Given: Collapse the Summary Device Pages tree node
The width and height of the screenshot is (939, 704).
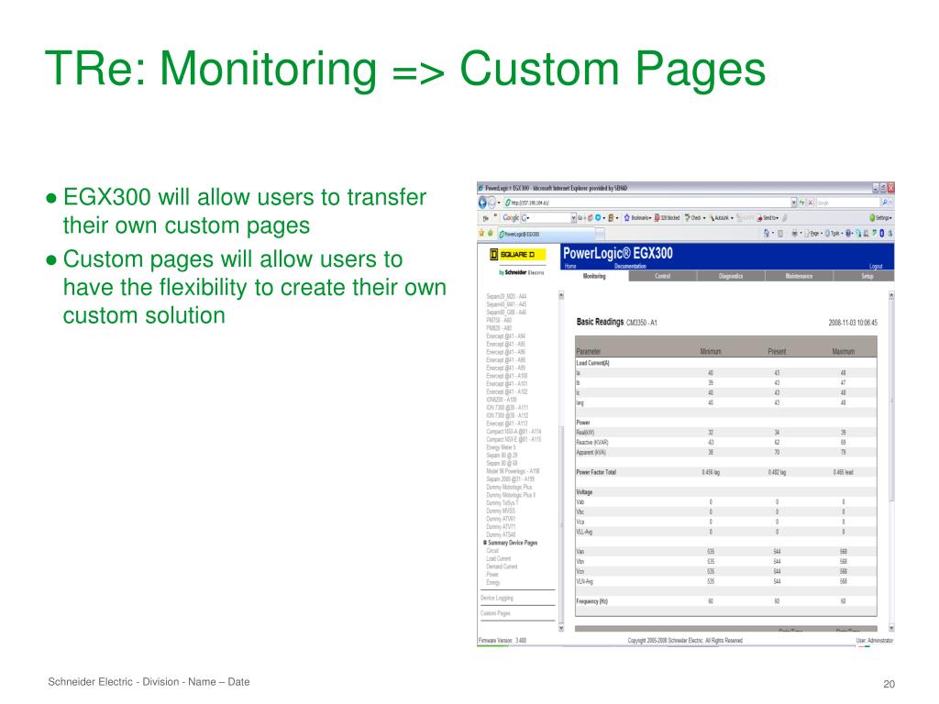Looking at the screenshot, I should tap(484, 543).
